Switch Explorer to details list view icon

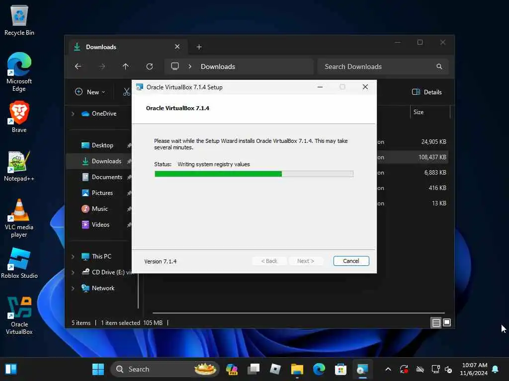(436, 322)
